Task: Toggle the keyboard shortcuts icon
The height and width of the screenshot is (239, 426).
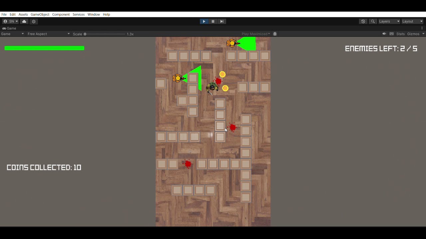Action: 392,34
